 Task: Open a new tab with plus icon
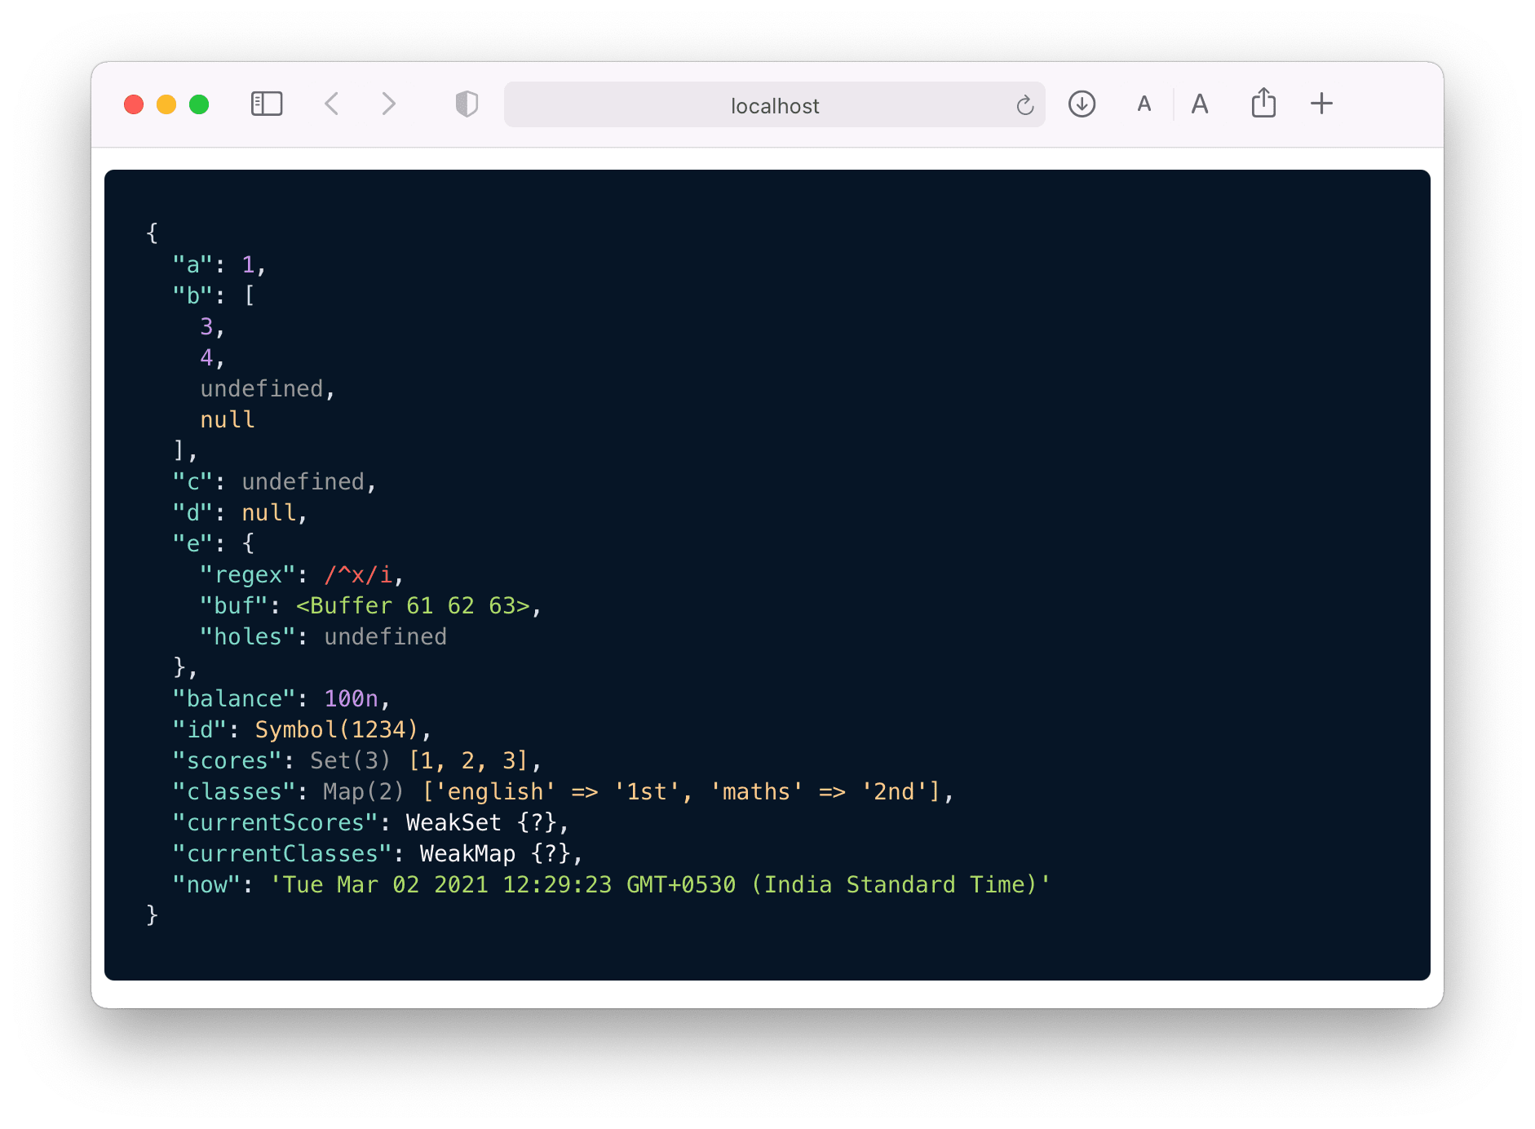click(1321, 104)
